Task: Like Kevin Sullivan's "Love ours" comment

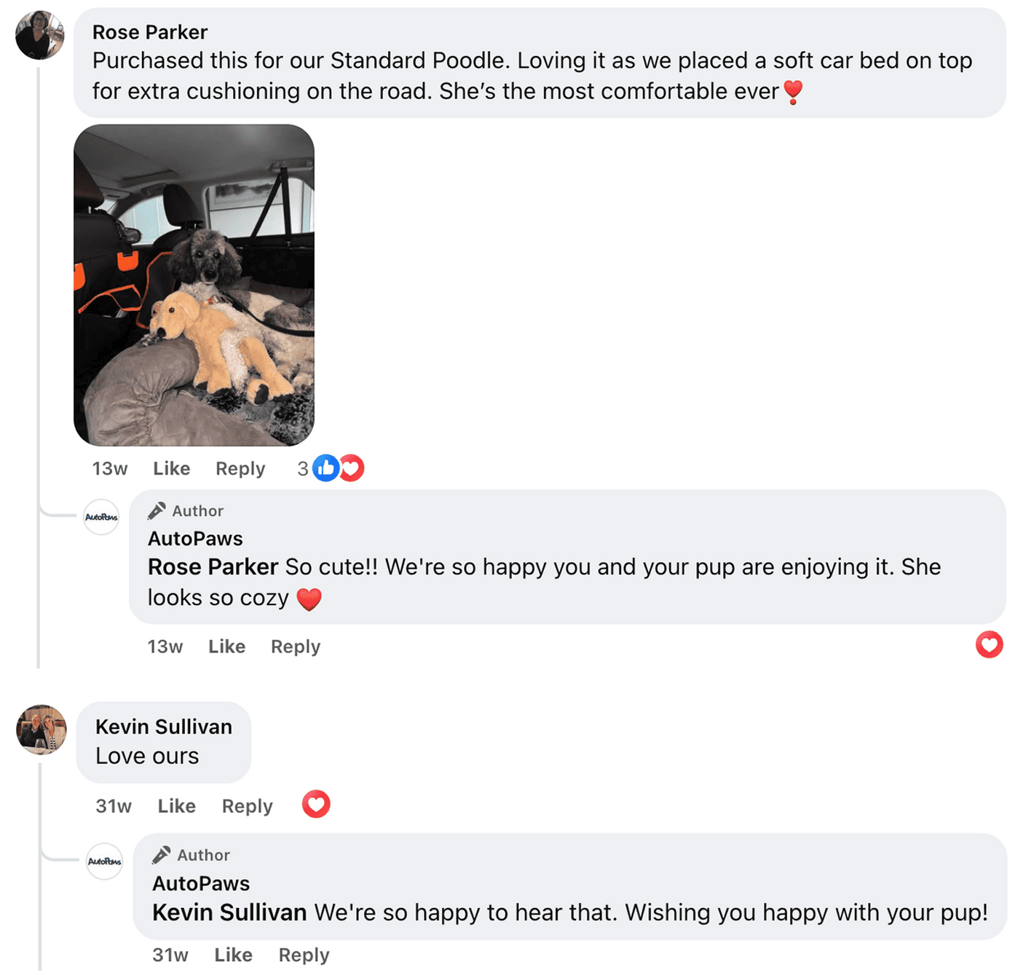Action: pyautogui.click(x=176, y=806)
